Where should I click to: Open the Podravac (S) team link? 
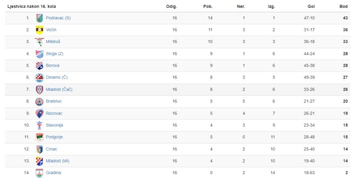point(58,18)
